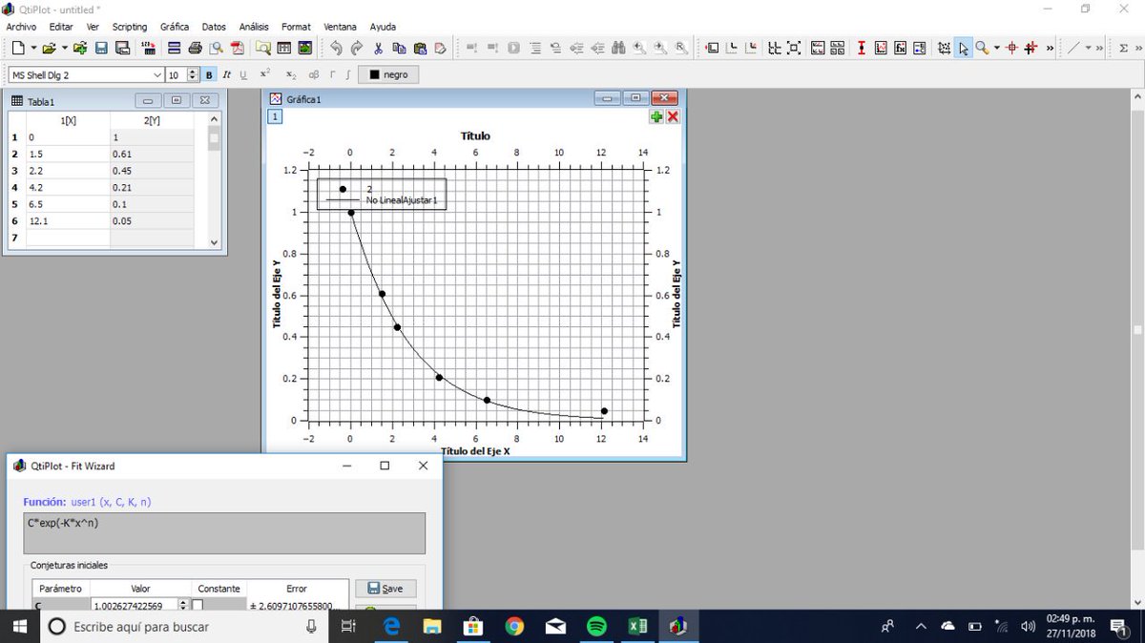Viewport: 1145px width, 643px height.
Task: Click the redo arrow in the toolbar
Action: tap(357, 48)
